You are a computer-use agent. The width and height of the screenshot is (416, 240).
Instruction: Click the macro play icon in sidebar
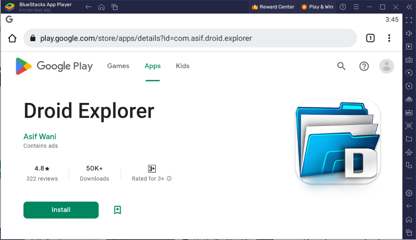[x=409, y=73]
